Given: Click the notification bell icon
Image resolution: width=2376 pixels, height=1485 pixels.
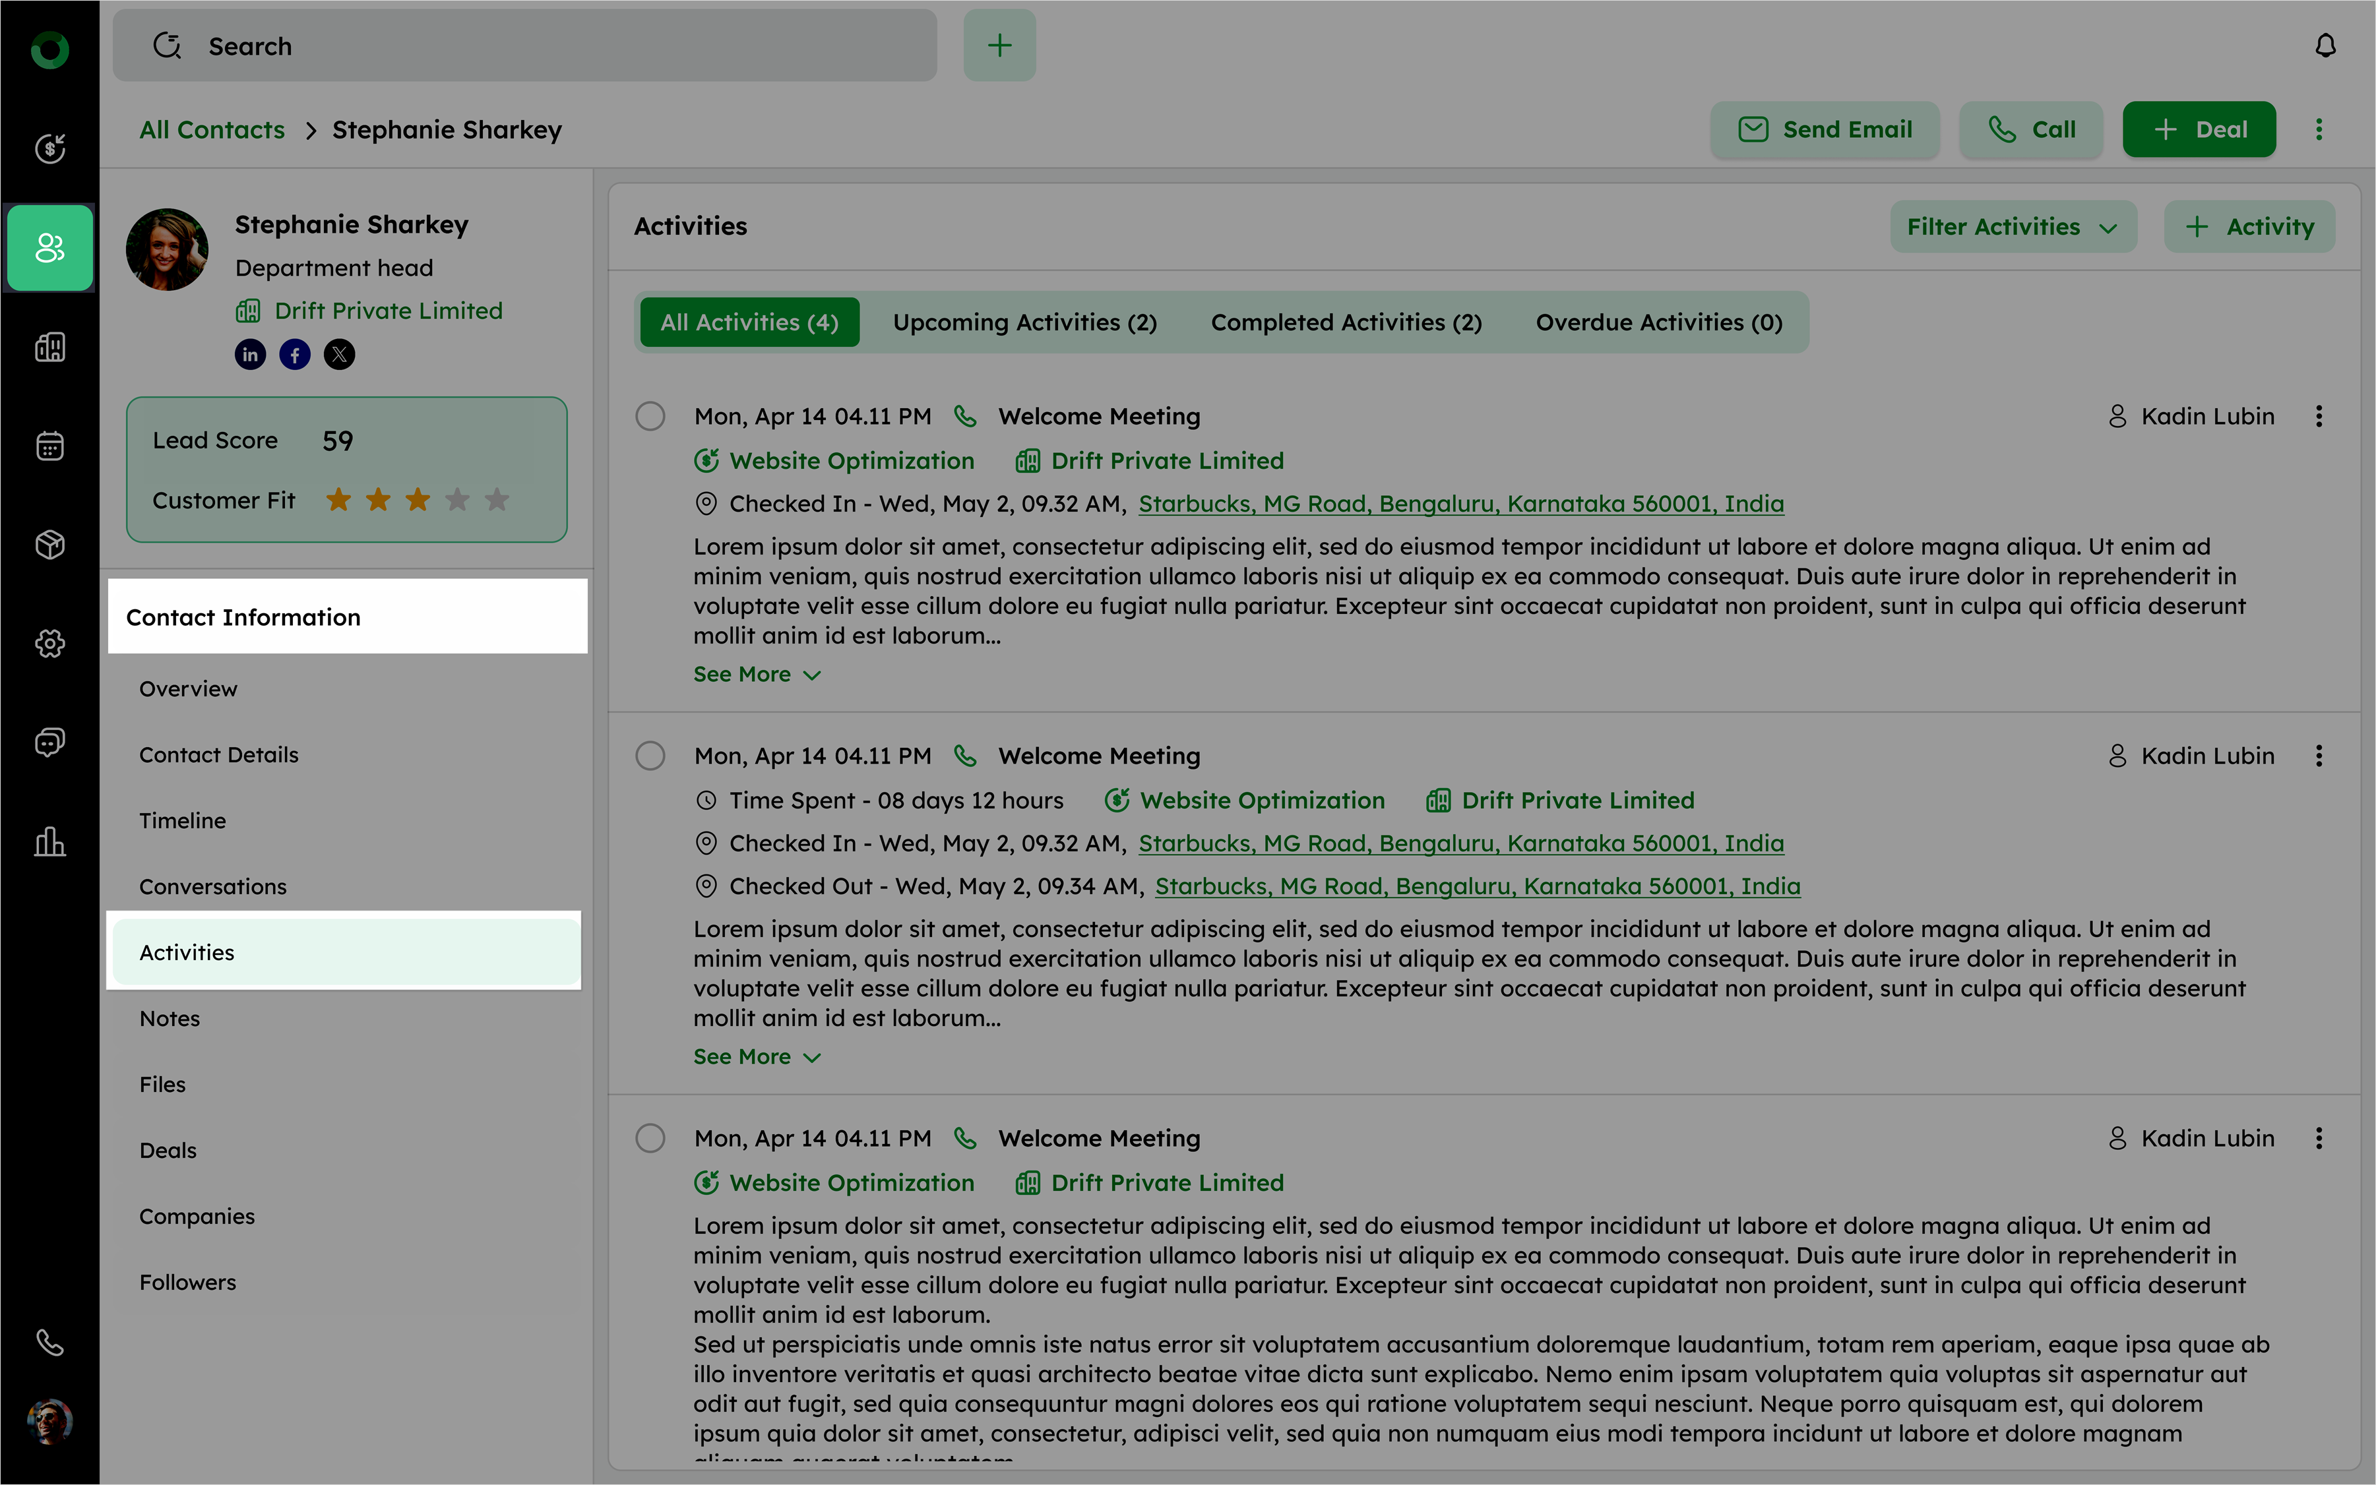Looking at the screenshot, I should click(x=2324, y=46).
